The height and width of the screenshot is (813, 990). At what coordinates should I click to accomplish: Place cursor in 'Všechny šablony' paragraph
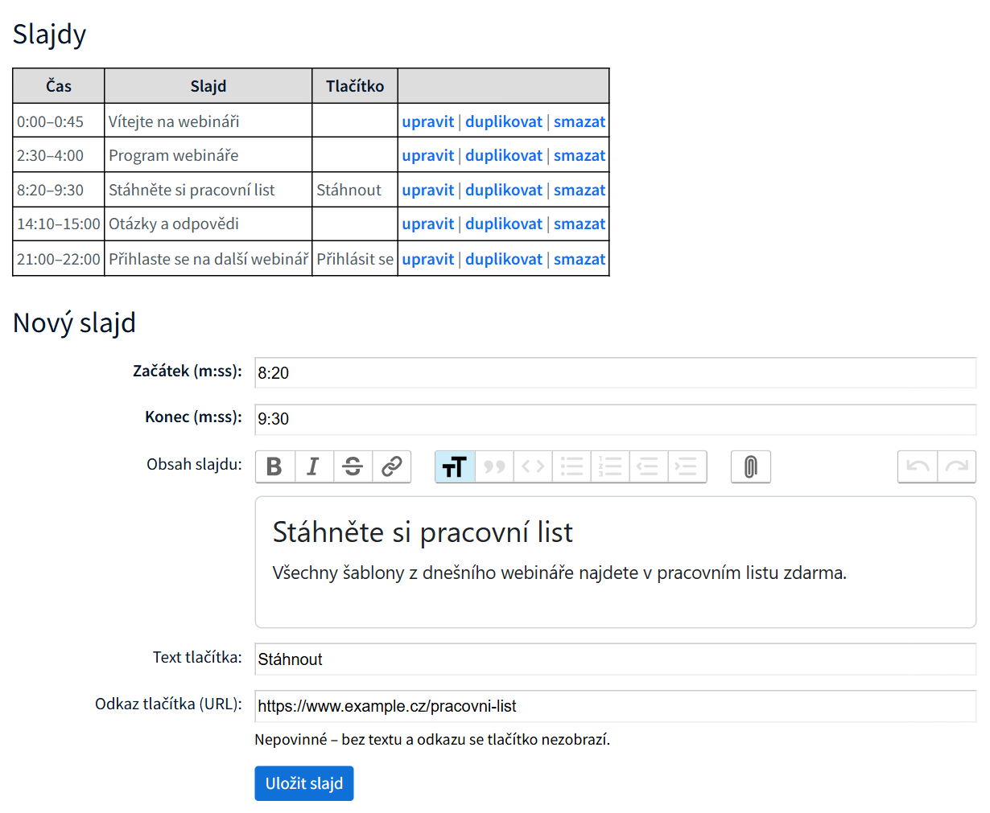[x=559, y=573]
